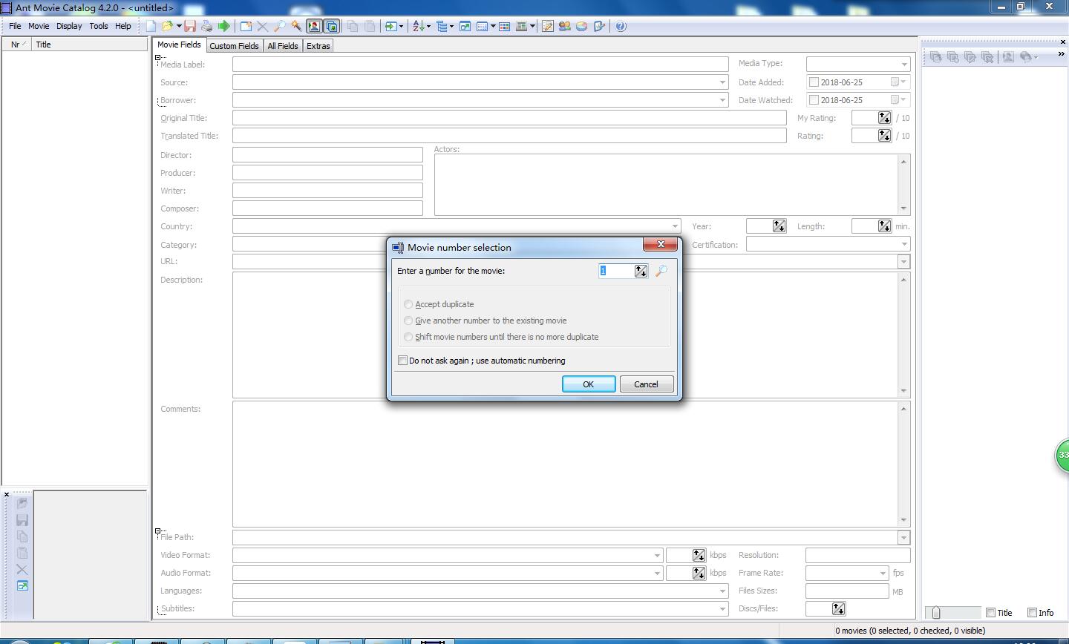Switch to the All Fields tab

(283, 46)
